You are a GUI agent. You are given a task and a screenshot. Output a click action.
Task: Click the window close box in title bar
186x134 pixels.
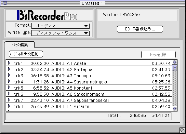click(x=5, y=3)
